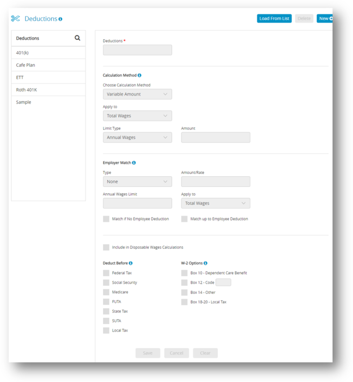Click the Annual Wages Limit input field

pyautogui.click(x=137, y=203)
